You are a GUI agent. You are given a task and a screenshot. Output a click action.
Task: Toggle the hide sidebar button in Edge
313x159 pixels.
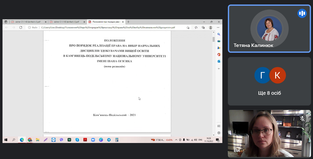click(x=219, y=126)
